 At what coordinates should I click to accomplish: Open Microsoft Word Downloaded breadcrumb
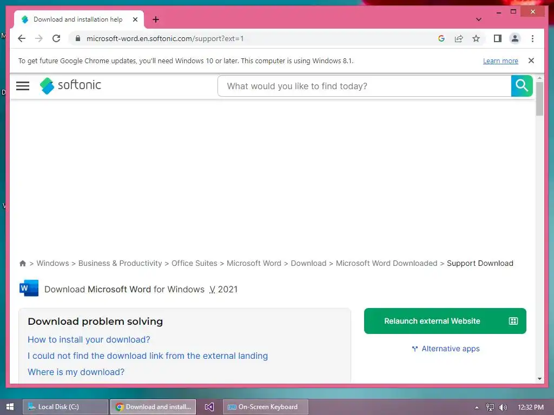pyautogui.click(x=386, y=263)
